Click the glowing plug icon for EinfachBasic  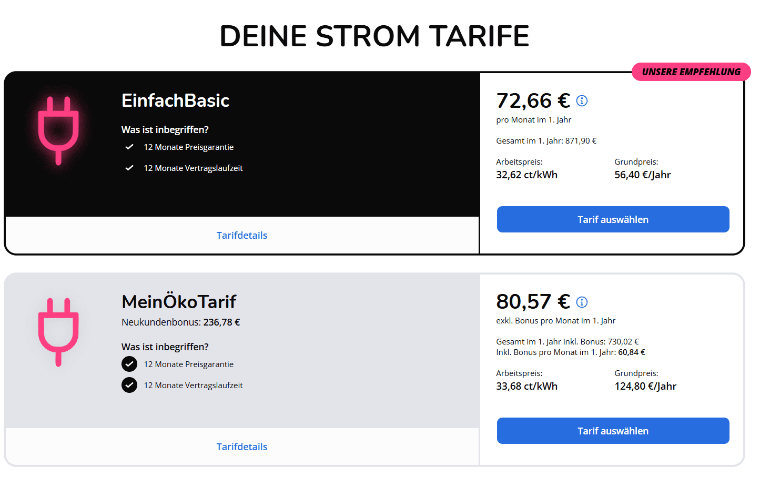[x=58, y=130]
